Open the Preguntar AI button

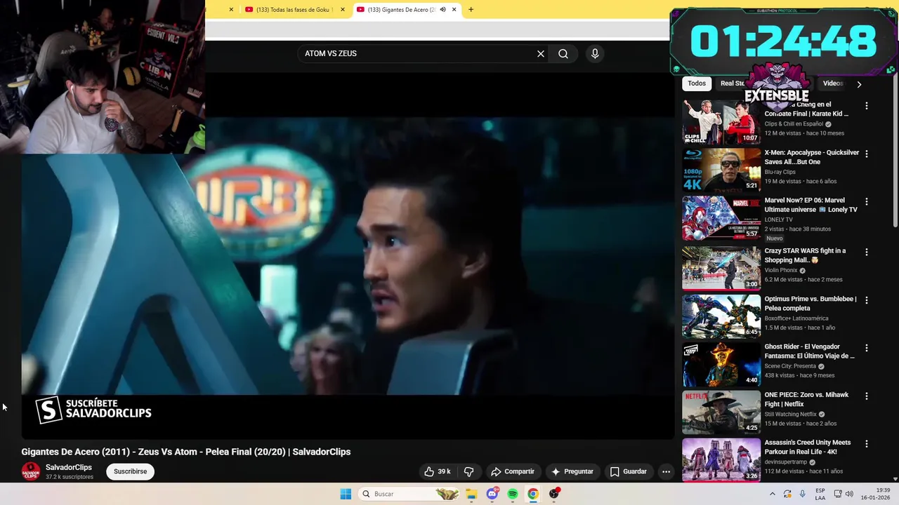pyautogui.click(x=572, y=471)
